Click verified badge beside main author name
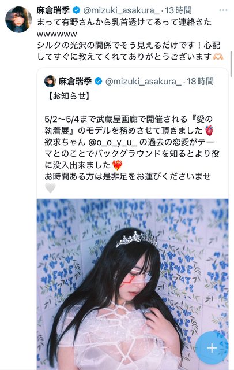This screenshot has height=370, width=234. pos(77,10)
